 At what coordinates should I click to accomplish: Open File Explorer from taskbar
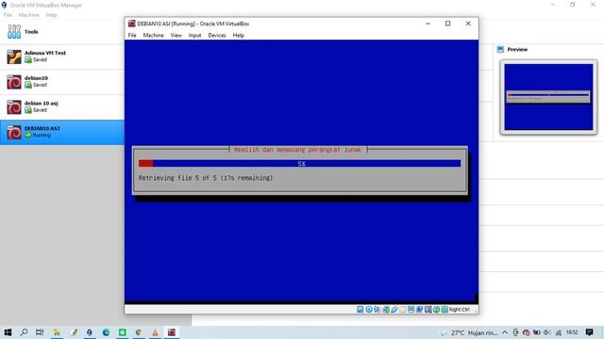pyautogui.click(x=57, y=332)
